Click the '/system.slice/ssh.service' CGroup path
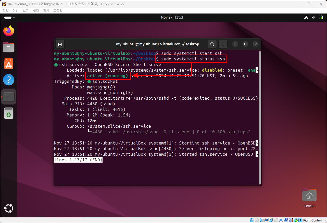Image resolution: width=327 pixels, height=223 pixels. click(119, 126)
